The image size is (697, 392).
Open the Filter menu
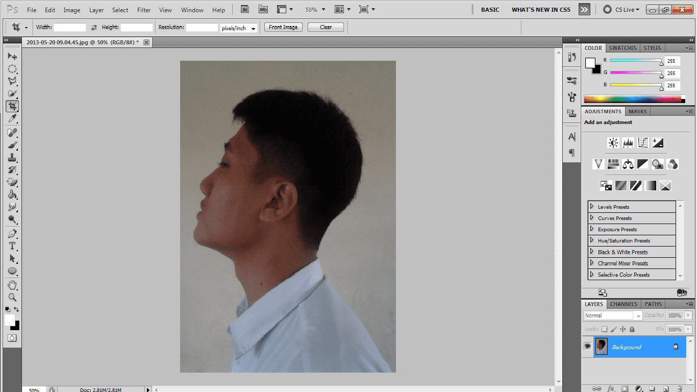point(143,9)
